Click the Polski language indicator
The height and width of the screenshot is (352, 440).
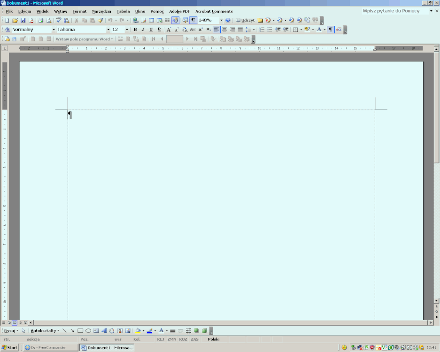(214, 339)
